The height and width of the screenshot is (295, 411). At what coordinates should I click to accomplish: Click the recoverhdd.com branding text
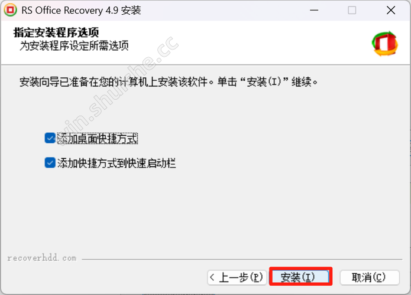pyautogui.click(x=42, y=258)
